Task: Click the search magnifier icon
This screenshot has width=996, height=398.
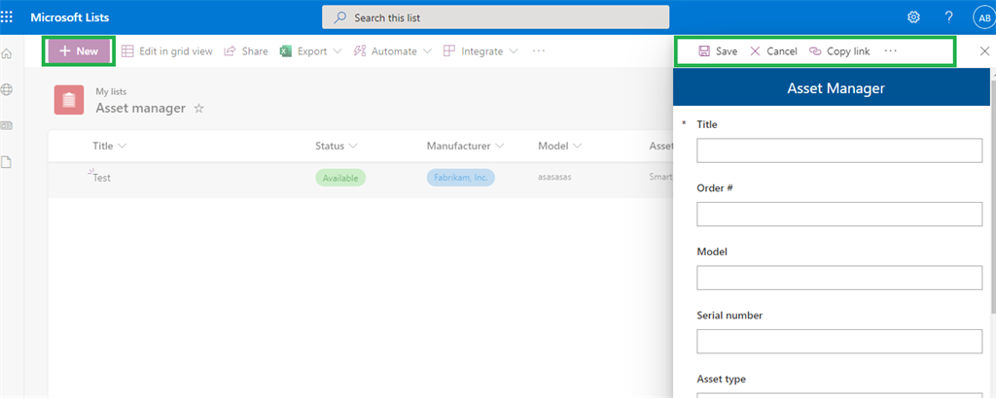Action: point(340,17)
